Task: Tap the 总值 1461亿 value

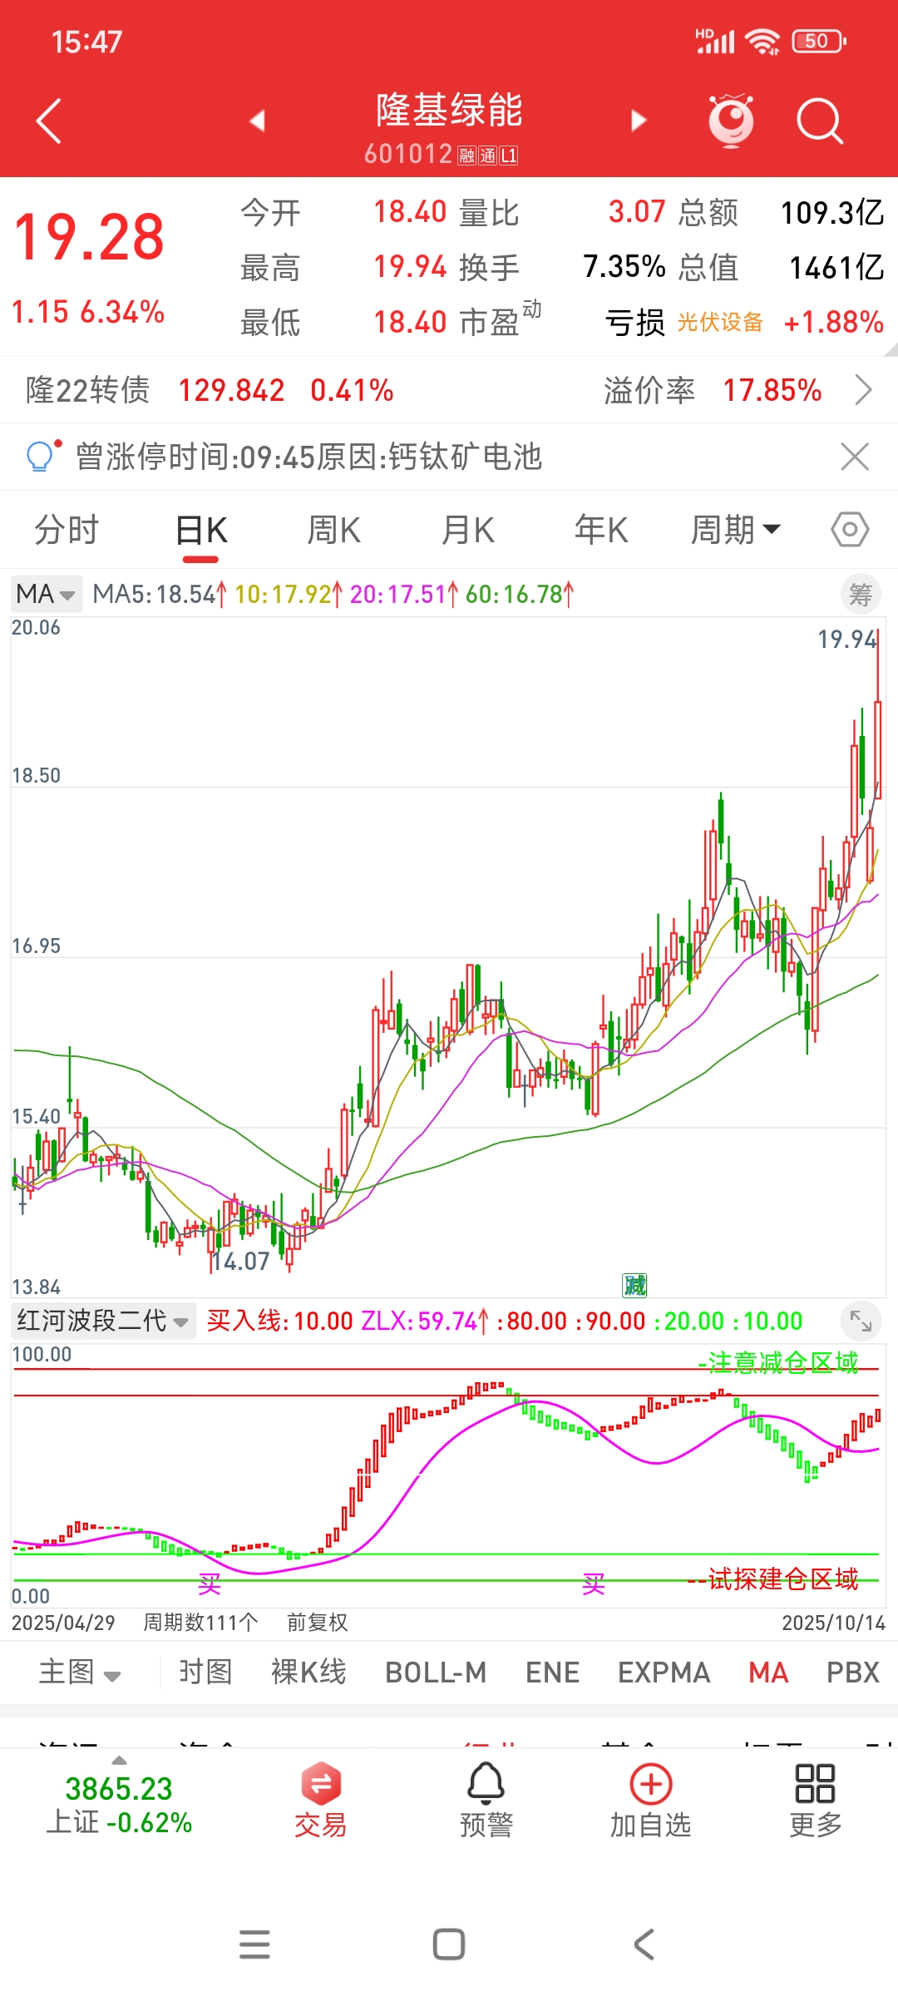Action: point(836,268)
